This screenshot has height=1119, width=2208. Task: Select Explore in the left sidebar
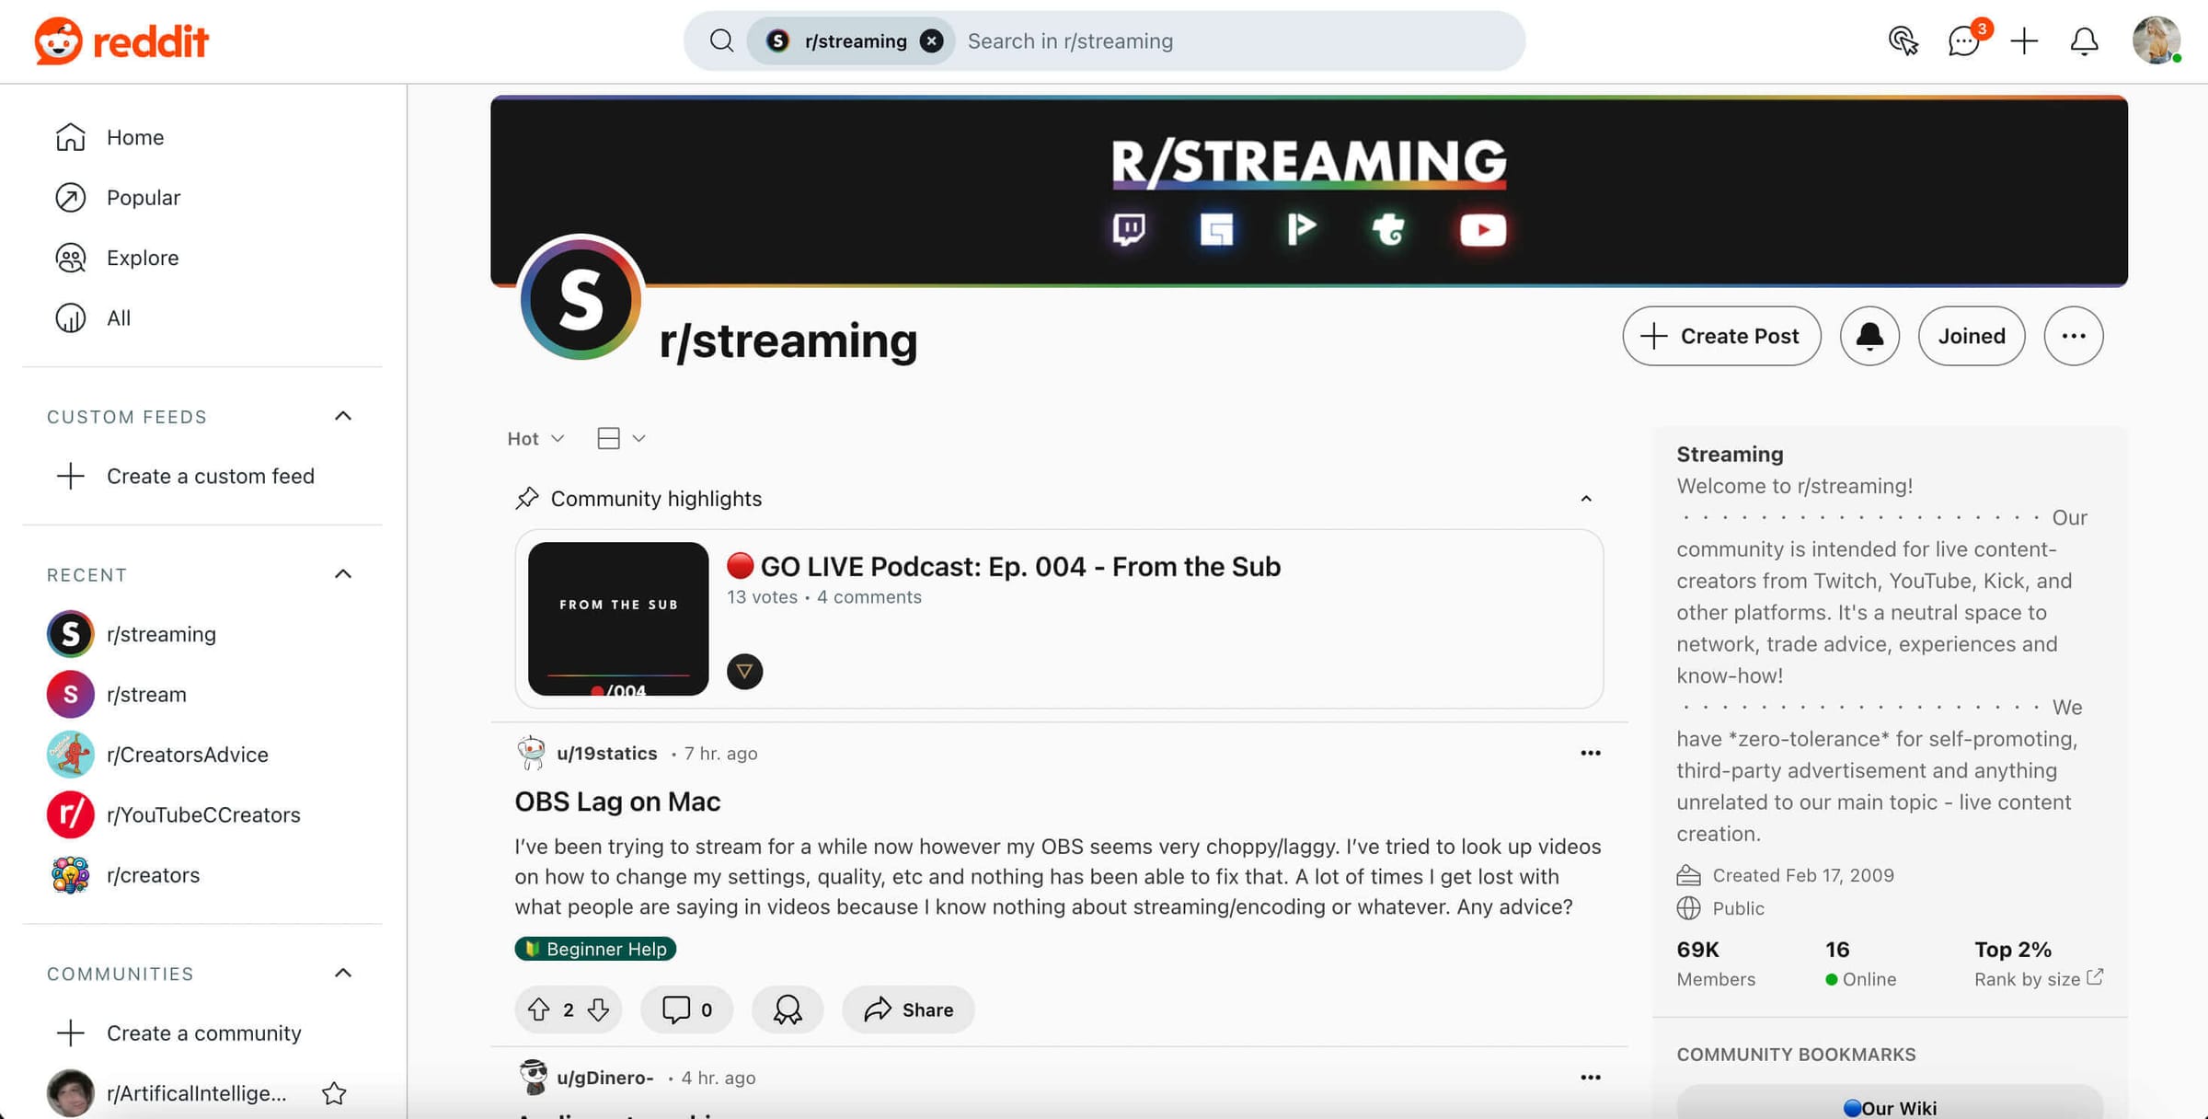[x=142, y=258]
